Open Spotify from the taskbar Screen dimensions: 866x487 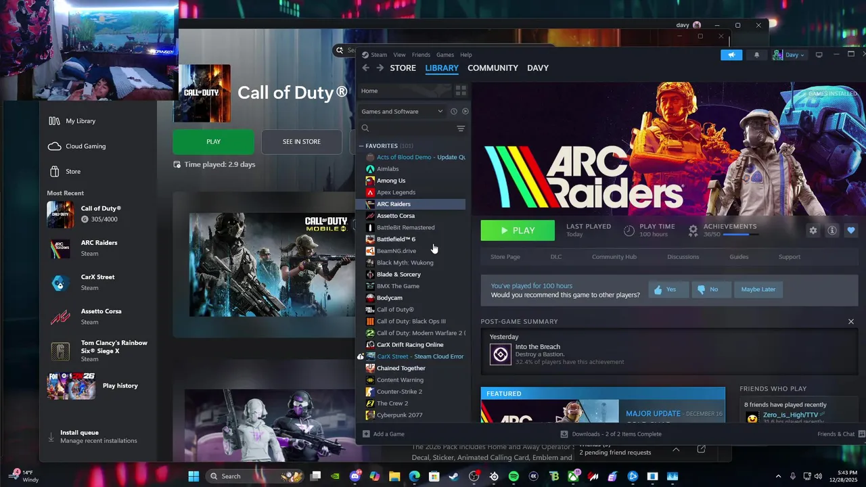(514, 476)
